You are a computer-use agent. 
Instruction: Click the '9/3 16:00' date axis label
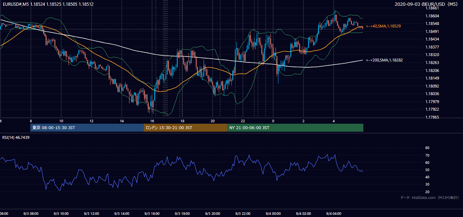pos(152,214)
